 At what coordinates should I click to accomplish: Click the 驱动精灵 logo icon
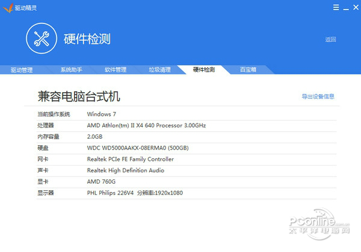[x=8, y=8]
